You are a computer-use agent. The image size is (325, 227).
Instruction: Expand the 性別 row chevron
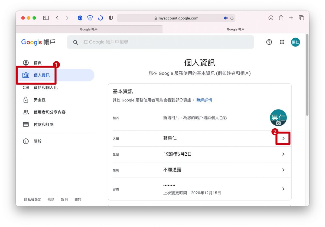pyautogui.click(x=283, y=170)
